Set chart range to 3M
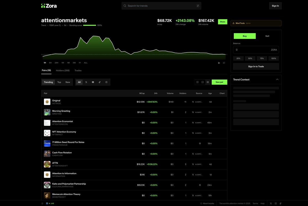 coord(74,63)
